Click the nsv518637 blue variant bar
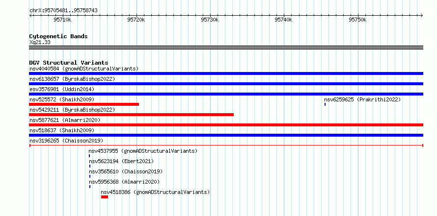Image resolution: width=437 pixels, height=216 pixels. 226,135
